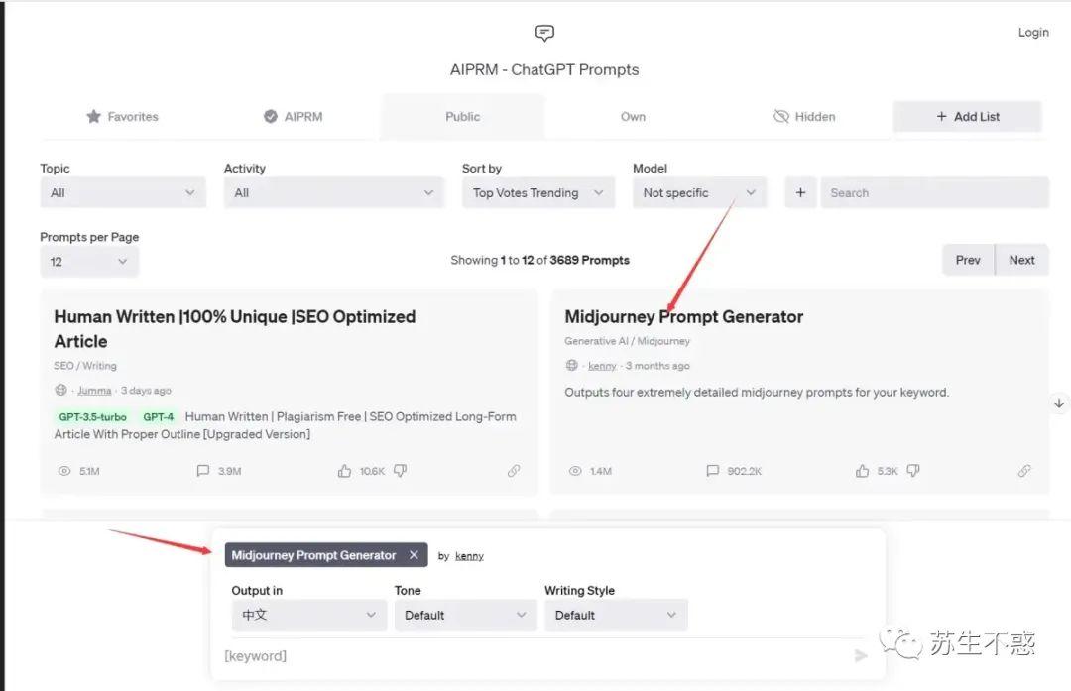Expand the Topic dropdown
This screenshot has width=1071, height=691.
pos(123,193)
